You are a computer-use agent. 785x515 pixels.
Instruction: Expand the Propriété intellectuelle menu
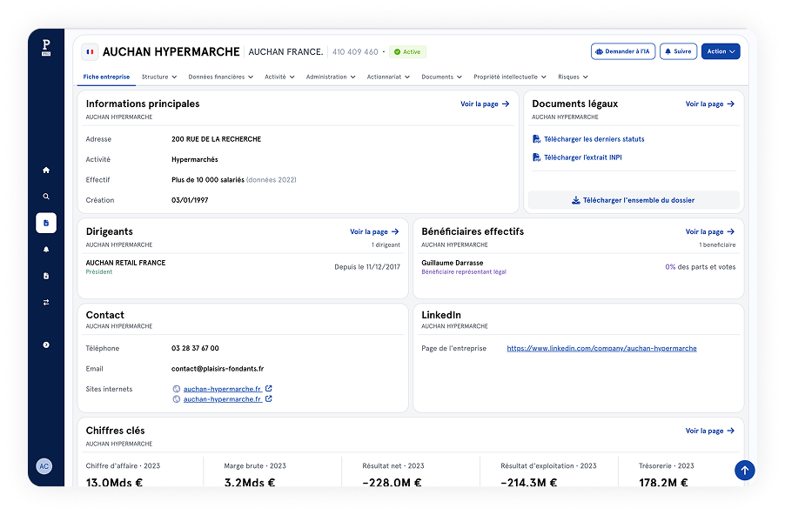coord(510,77)
